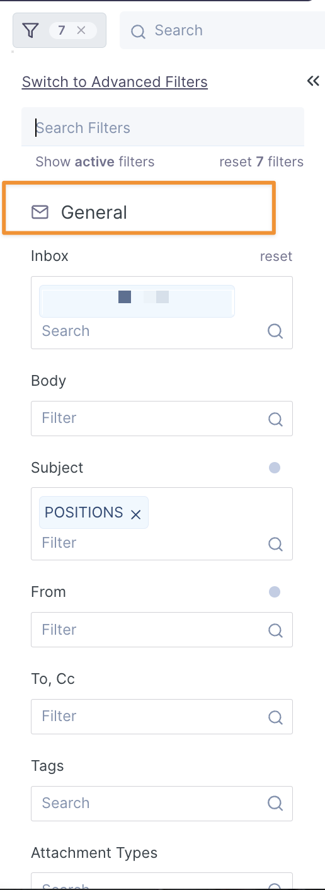
Task: Click the funnel filter icon
Action: [30, 30]
